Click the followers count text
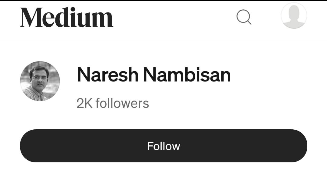The image size is (327, 186). (113, 104)
